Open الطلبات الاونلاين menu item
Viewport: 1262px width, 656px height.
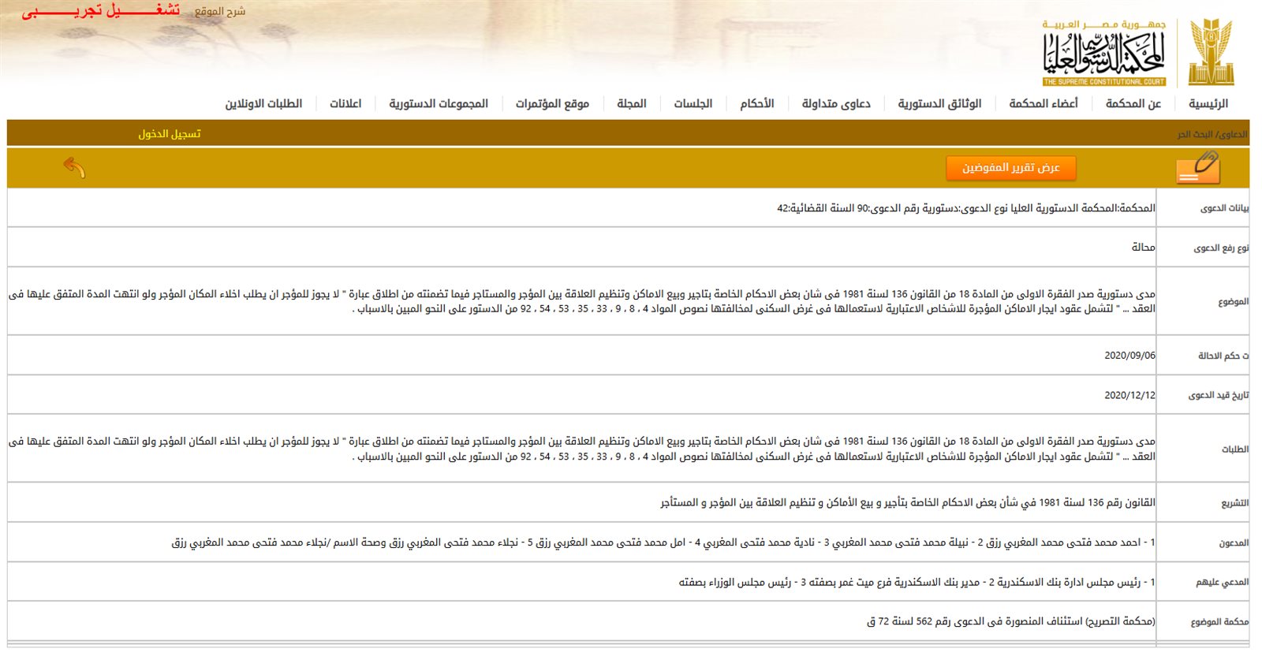click(263, 104)
